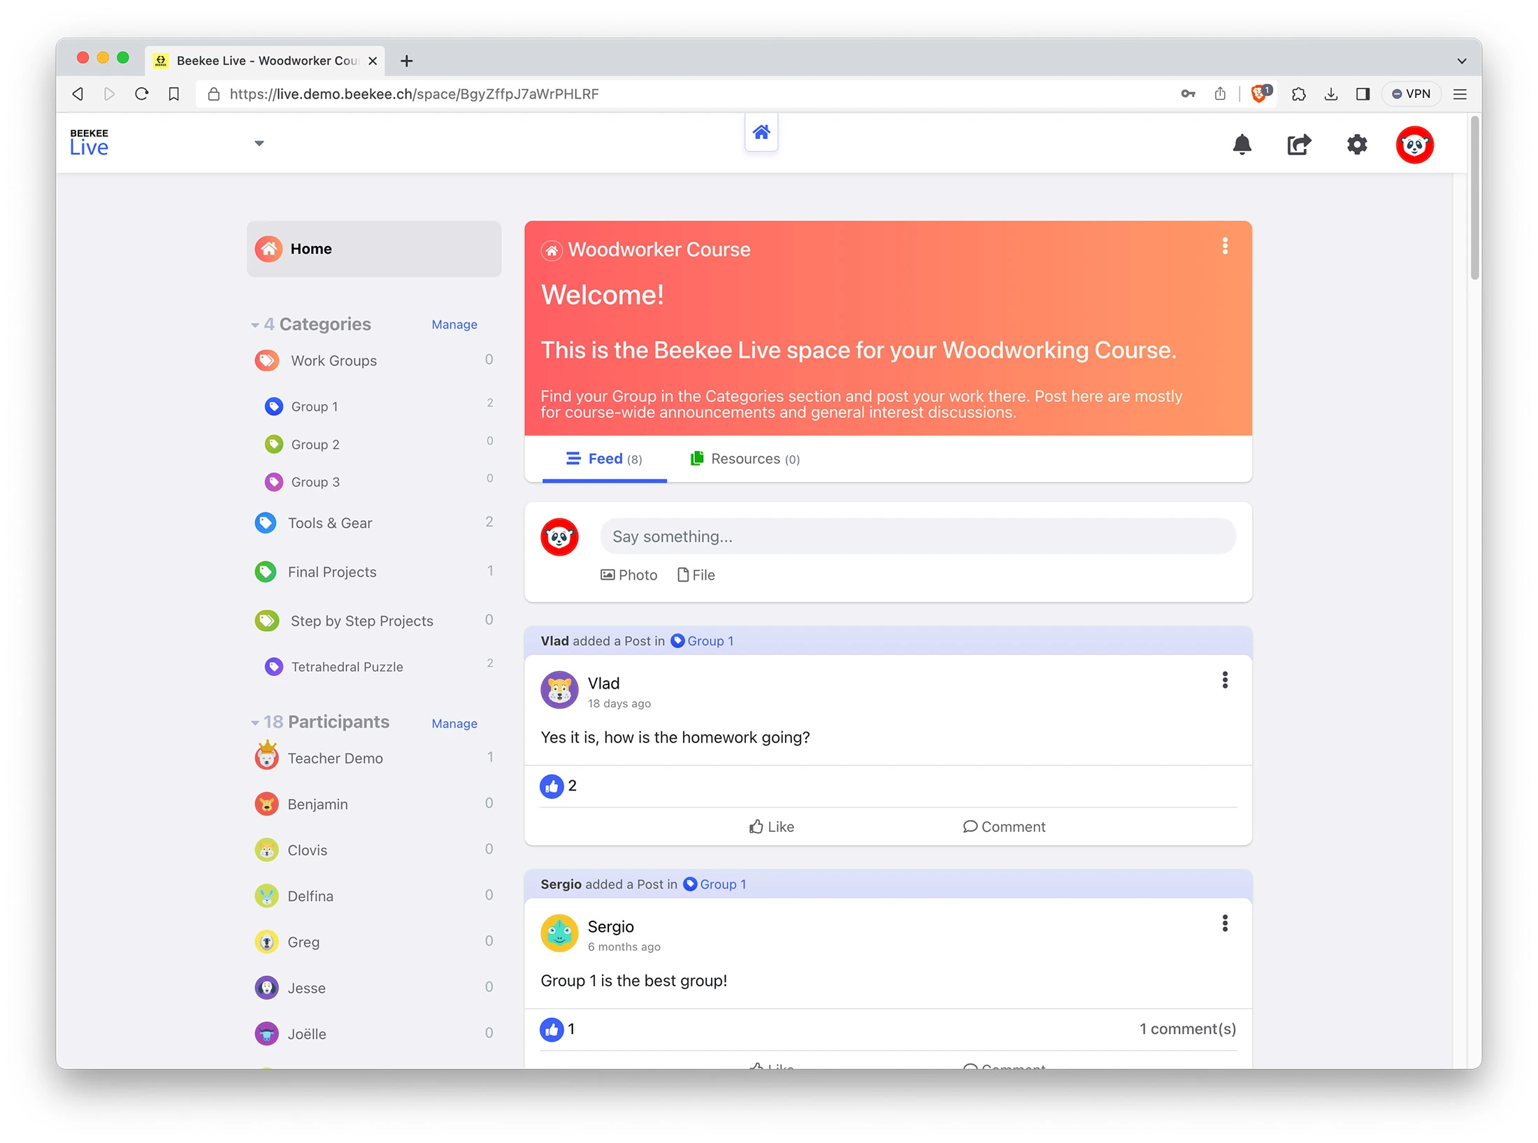Collapse the 4 Categories section
Image resolution: width=1538 pixels, height=1143 pixels.
click(x=256, y=324)
